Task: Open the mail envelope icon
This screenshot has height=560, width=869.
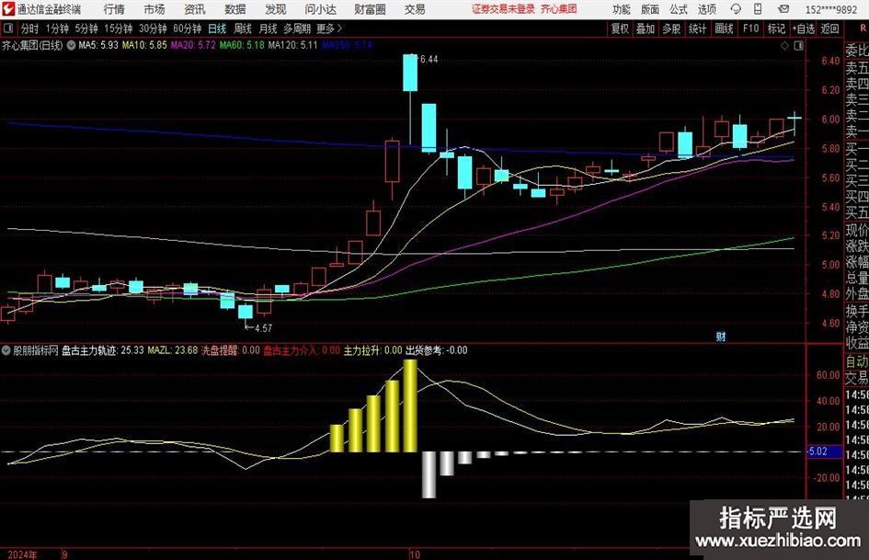Action: click(x=783, y=9)
